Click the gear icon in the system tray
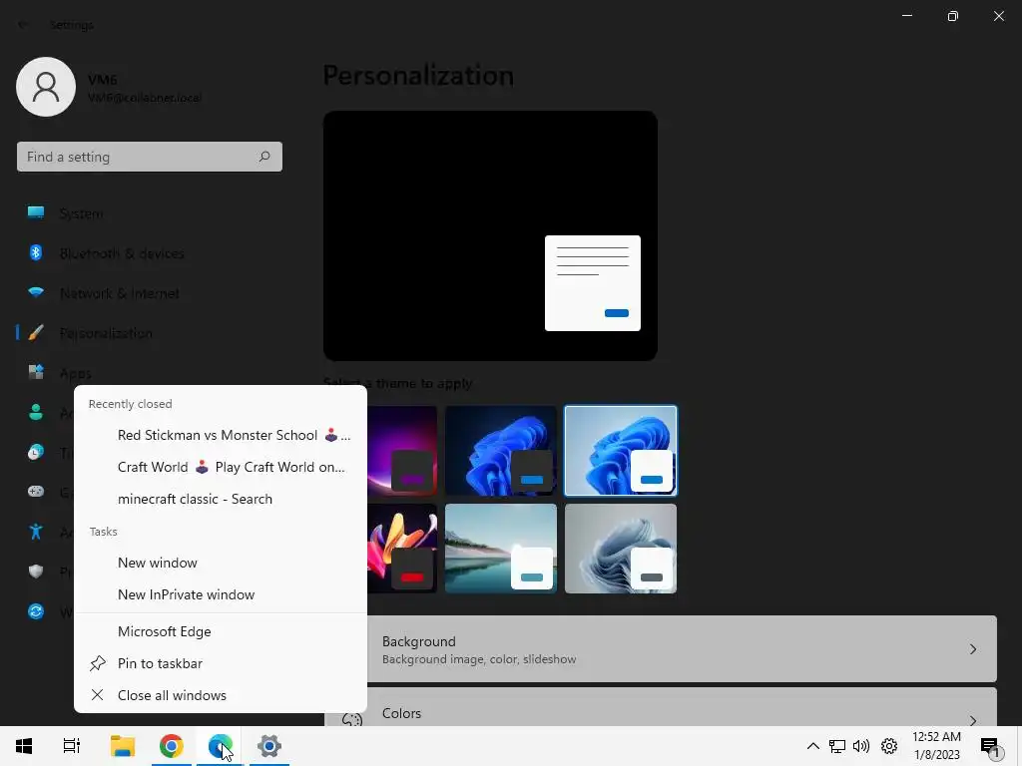This screenshot has width=1022, height=766. tap(889, 746)
